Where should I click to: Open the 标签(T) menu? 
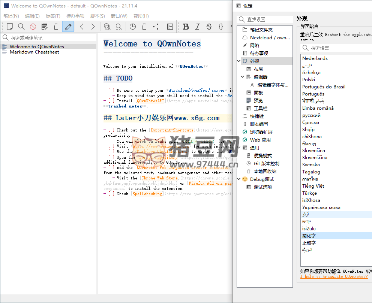pos(53,16)
